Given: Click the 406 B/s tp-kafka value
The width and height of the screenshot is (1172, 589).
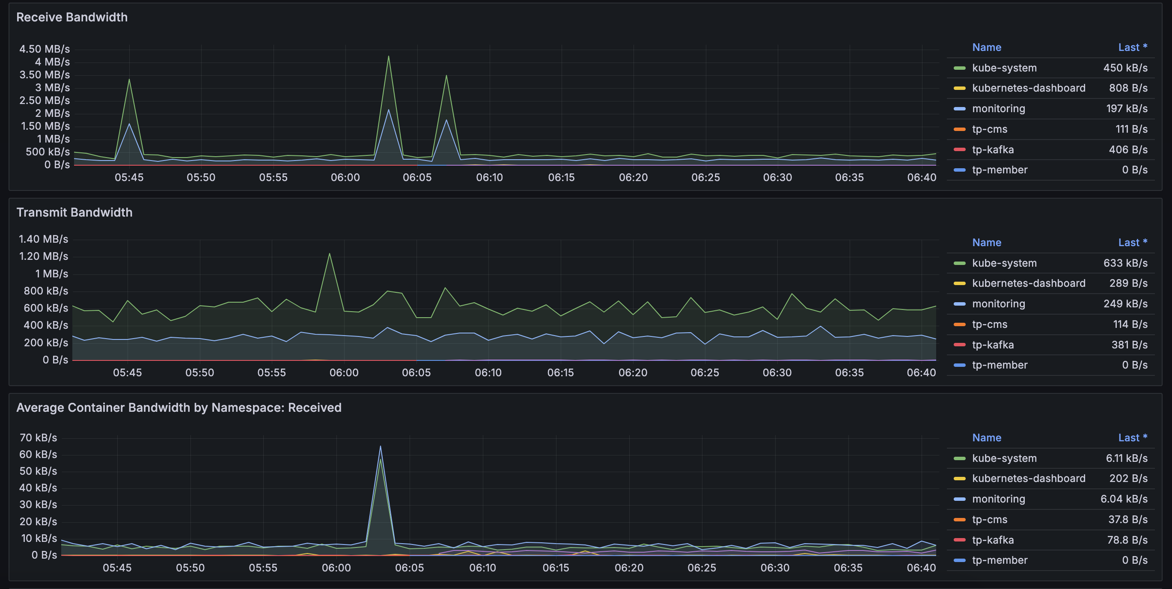Looking at the screenshot, I should pos(1128,150).
